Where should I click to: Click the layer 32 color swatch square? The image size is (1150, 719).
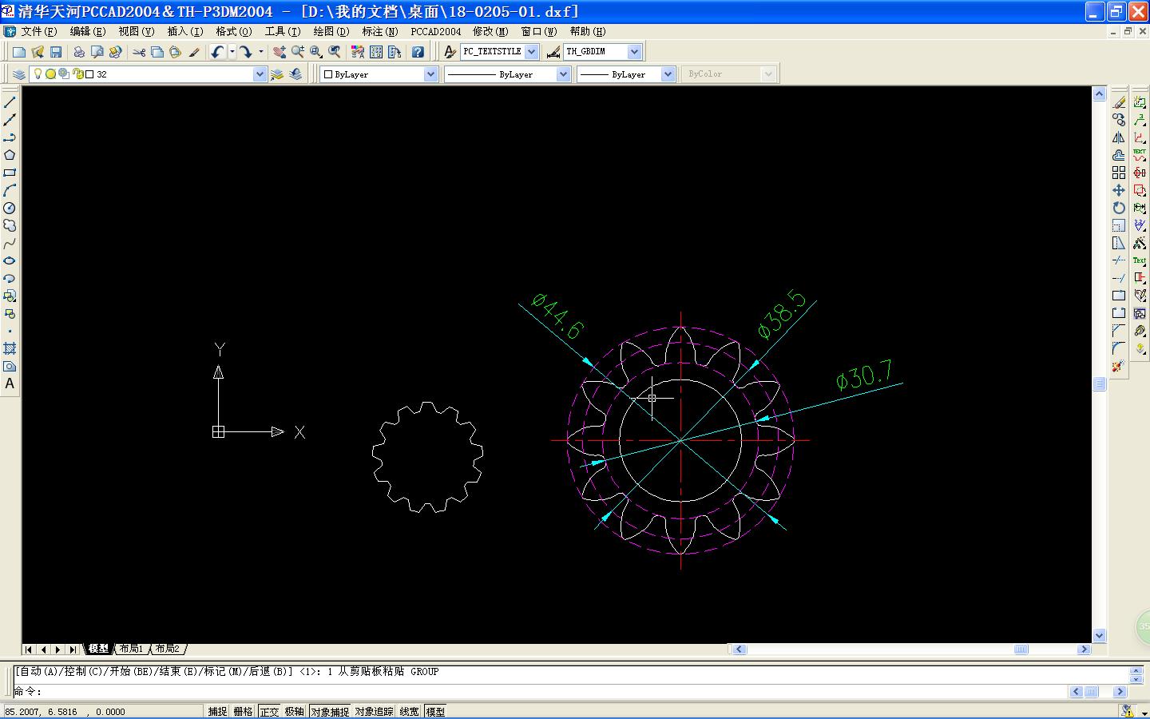(89, 74)
